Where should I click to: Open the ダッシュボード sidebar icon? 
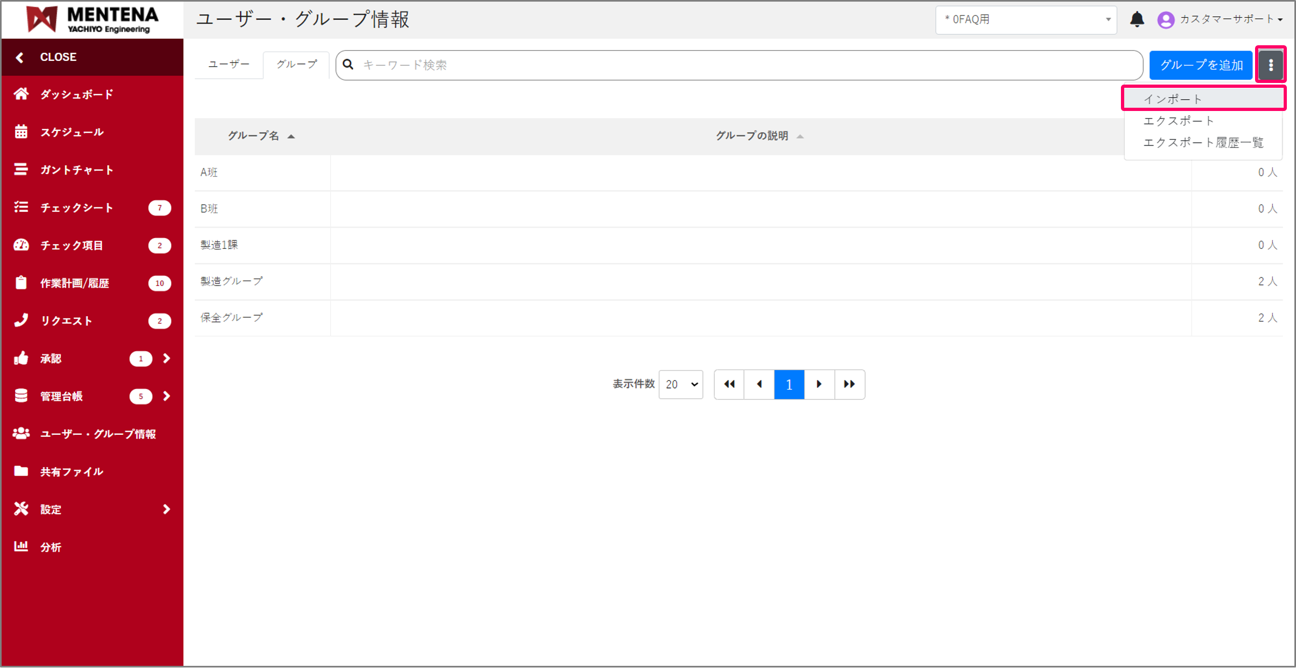point(21,94)
